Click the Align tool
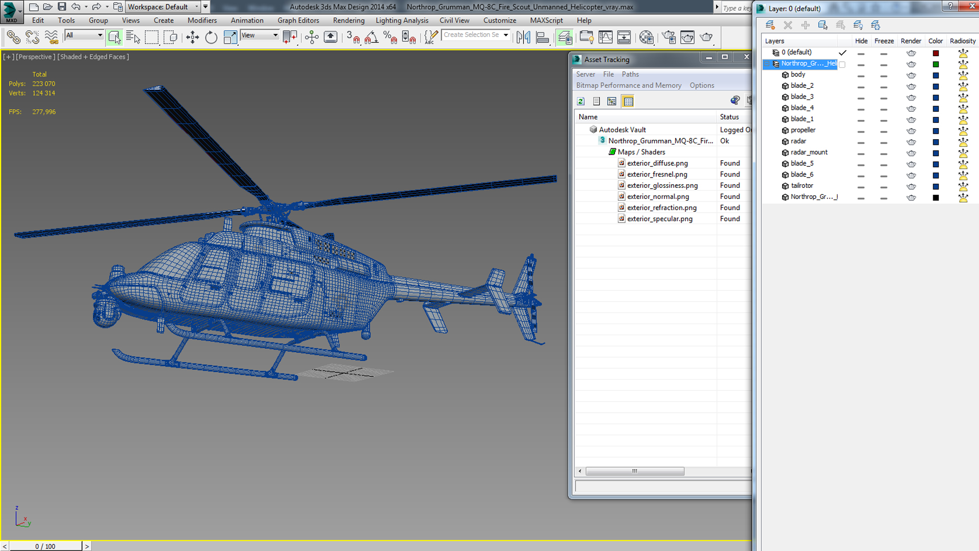 click(x=543, y=37)
